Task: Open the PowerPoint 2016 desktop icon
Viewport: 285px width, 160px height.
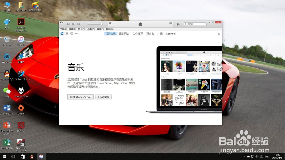Action: tap(7, 128)
